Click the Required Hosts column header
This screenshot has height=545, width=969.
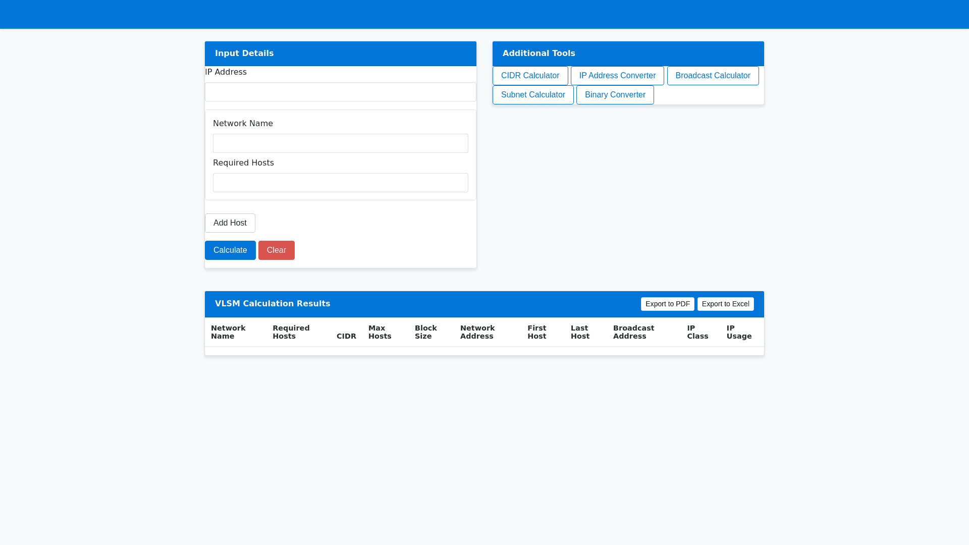click(x=291, y=332)
